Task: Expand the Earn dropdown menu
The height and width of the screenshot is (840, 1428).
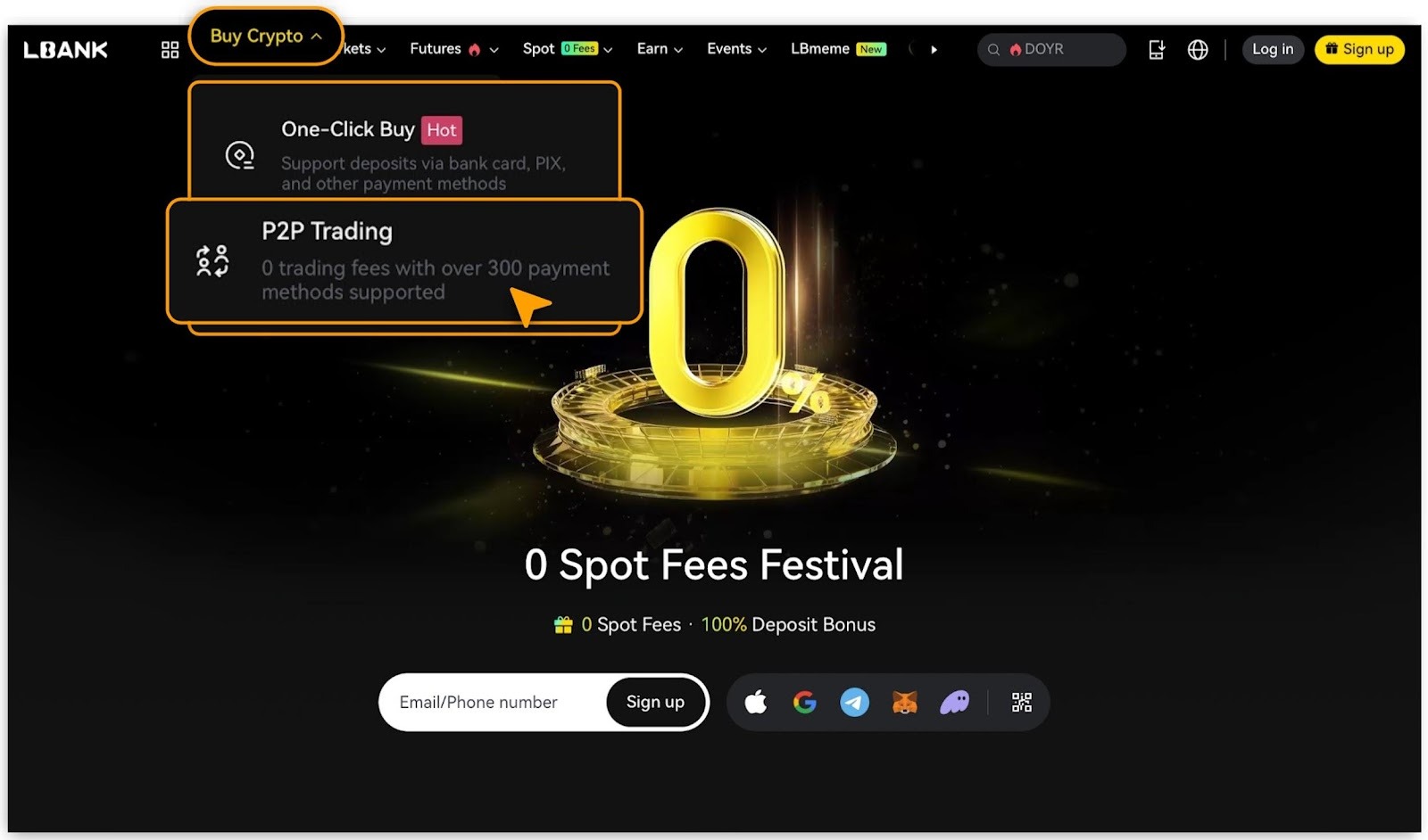Action: click(x=660, y=49)
